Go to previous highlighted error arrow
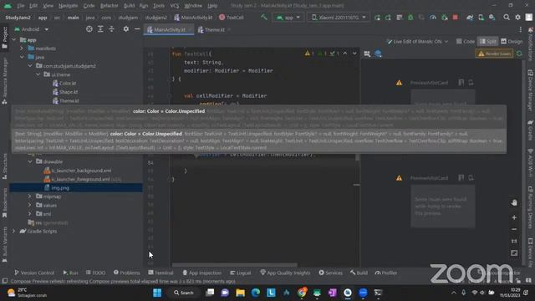Image resolution: width=535 pixels, height=301 pixels. pyautogui.click(x=345, y=54)
